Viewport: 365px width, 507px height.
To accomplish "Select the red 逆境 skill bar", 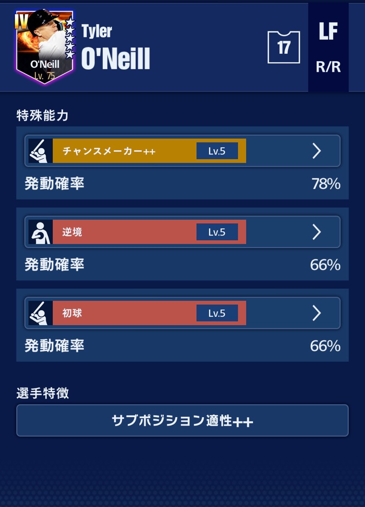I will pos(149,232).
